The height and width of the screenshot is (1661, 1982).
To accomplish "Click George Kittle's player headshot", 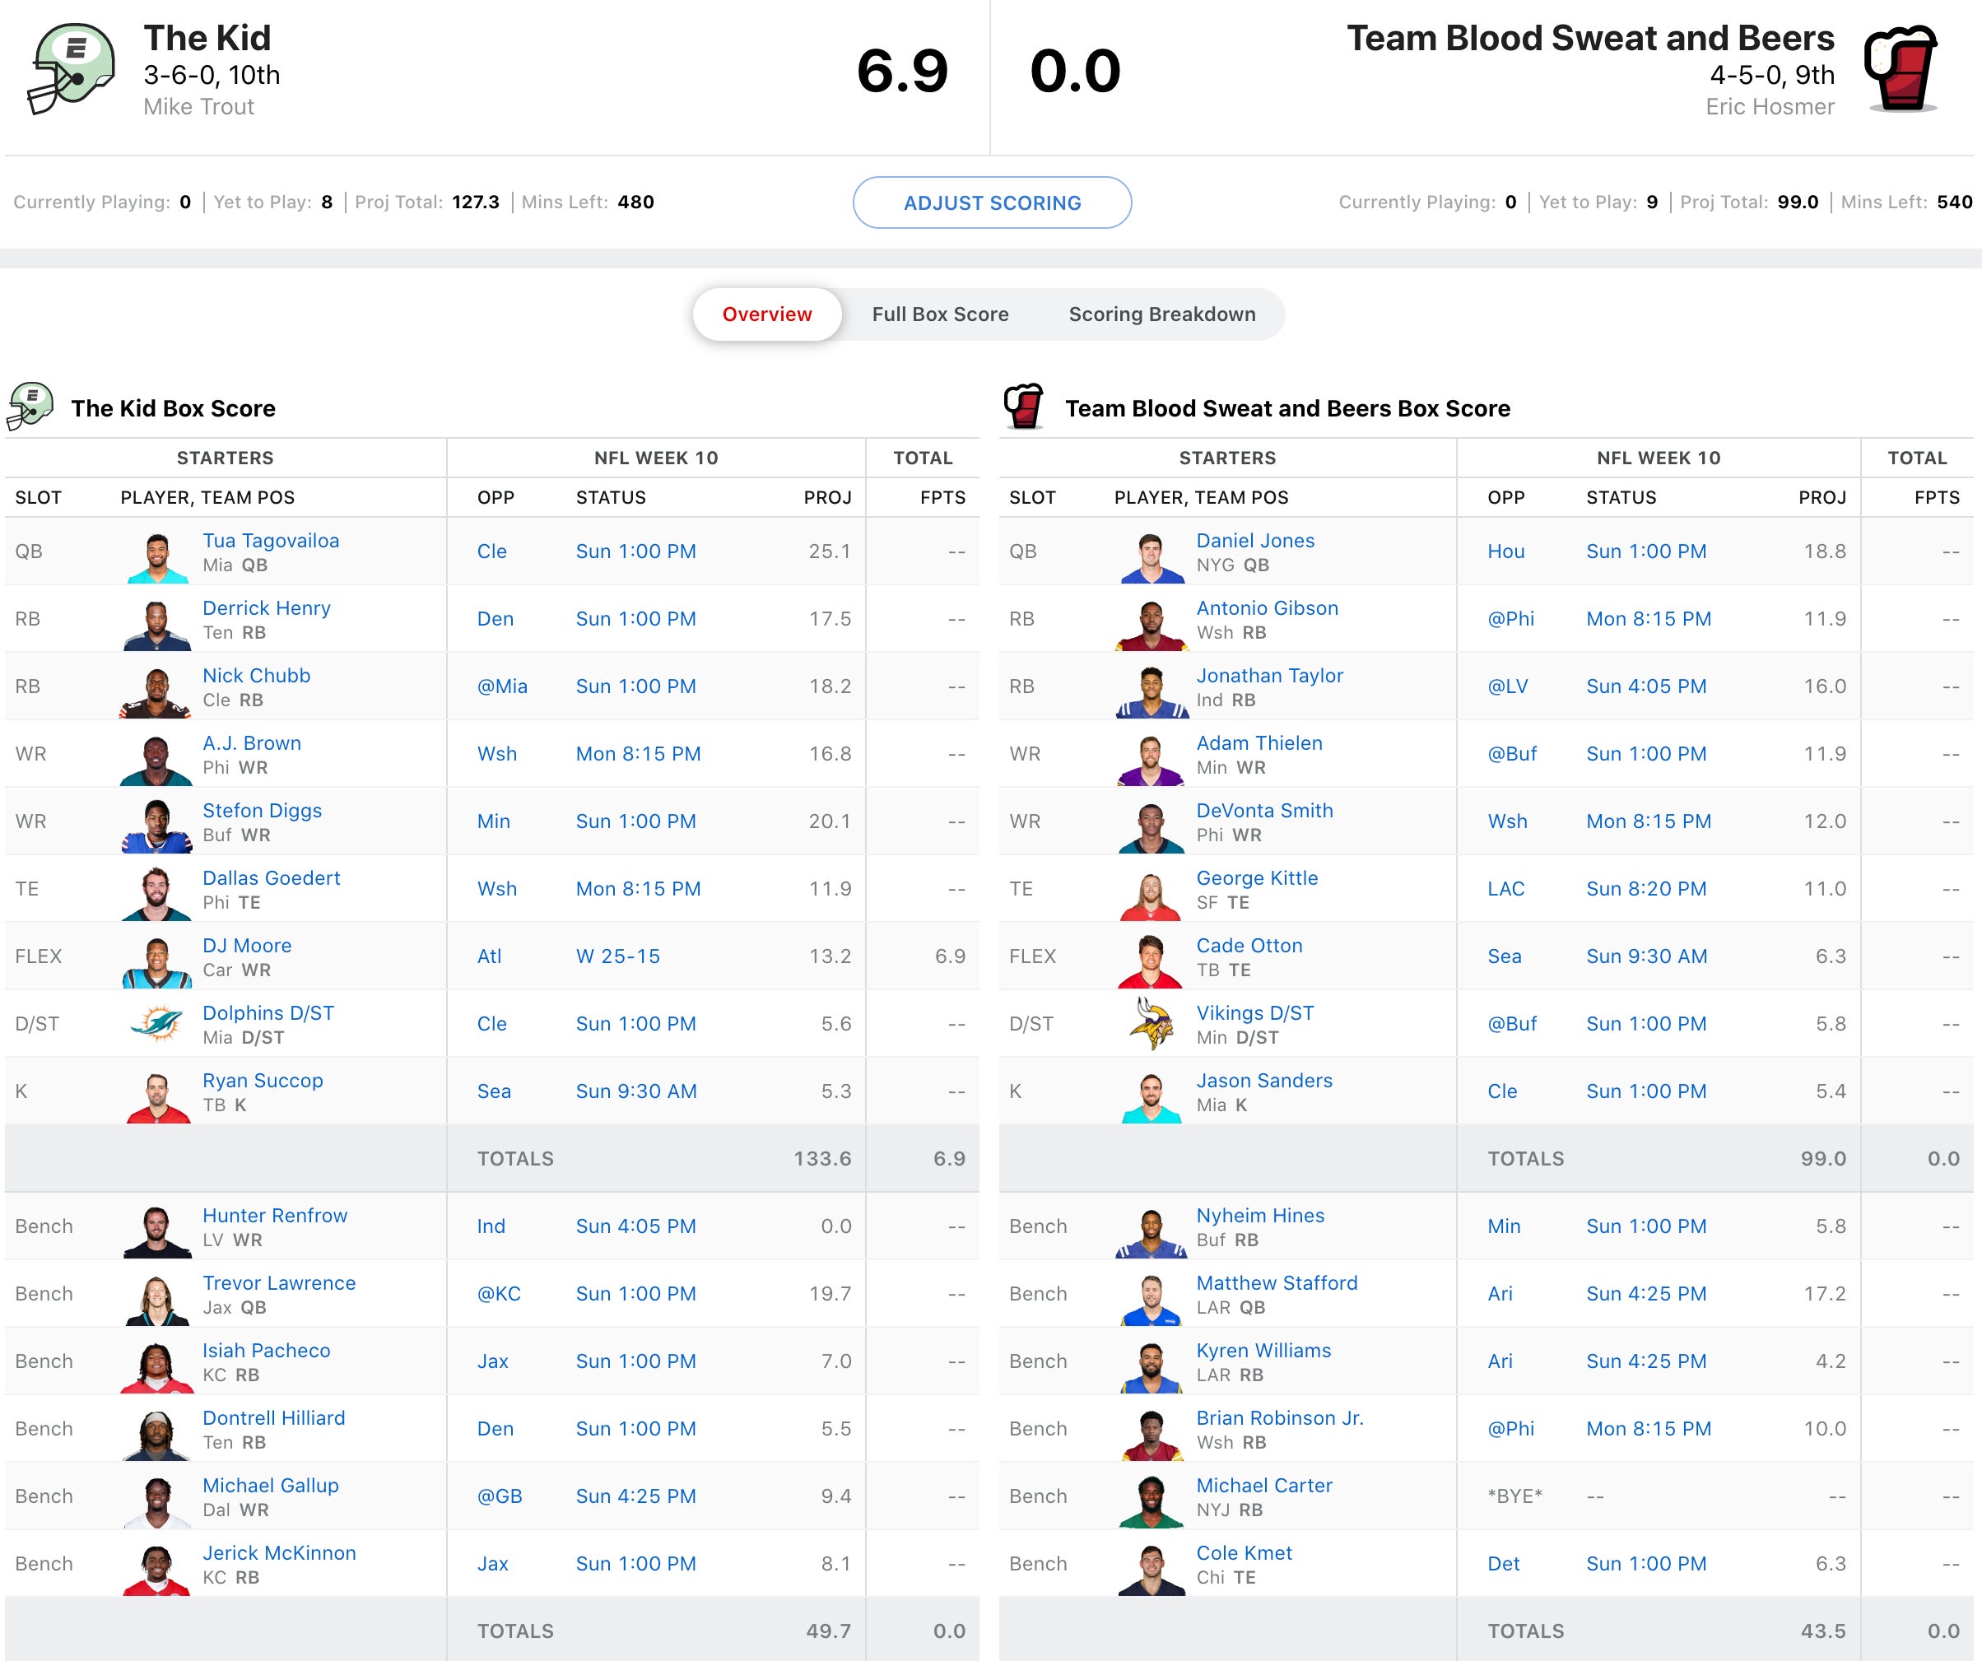I will (x=1151, y=895).
